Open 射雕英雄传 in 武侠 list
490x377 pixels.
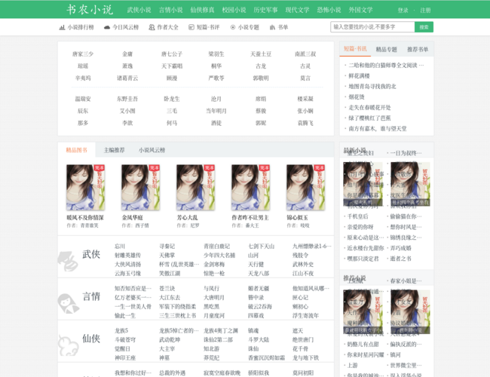pos(127,256)
